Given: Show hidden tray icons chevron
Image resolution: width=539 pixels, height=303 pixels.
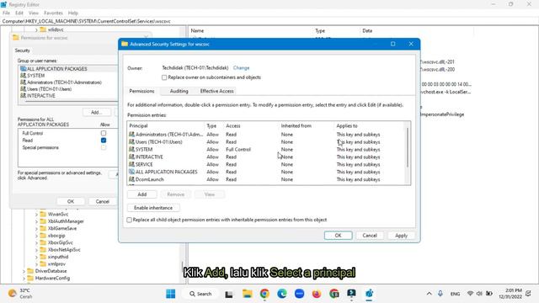Looking at the screenshot, I should pos(429,294).
